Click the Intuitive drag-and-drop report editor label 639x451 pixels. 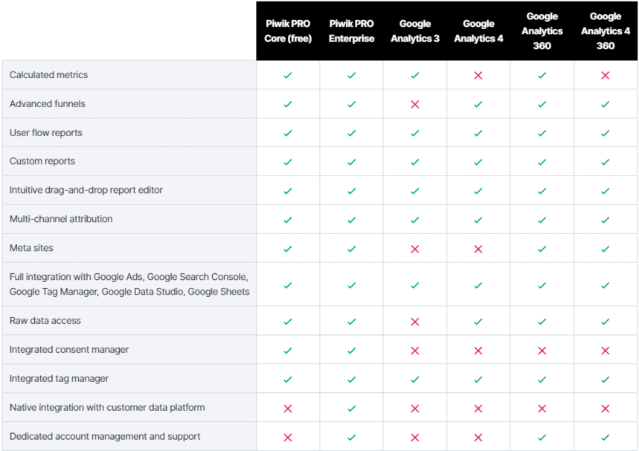pyautogui.click(x=86, y=191)
